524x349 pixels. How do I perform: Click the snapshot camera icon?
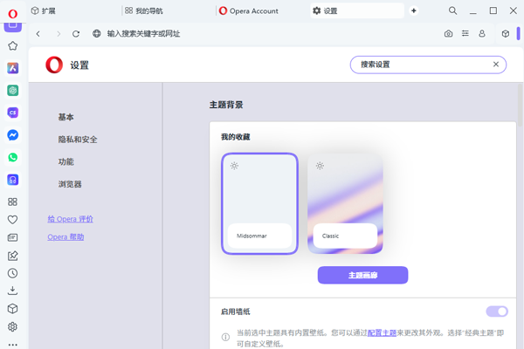[448, 33]
